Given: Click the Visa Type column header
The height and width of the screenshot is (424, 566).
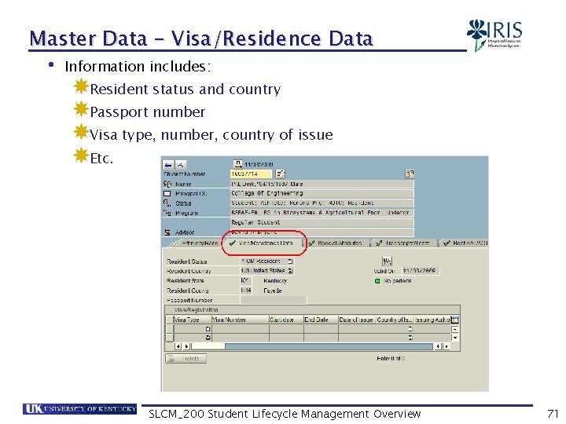Looking at the screenshot, I should (x=193, y=320).
